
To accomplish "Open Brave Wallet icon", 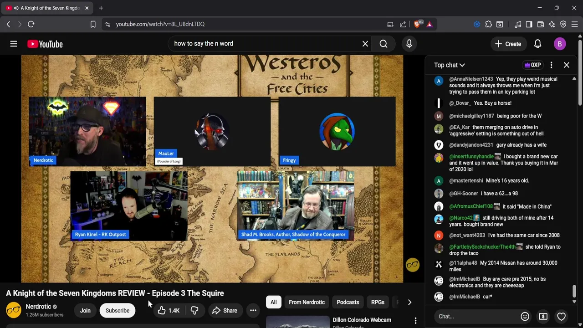I will [541, 24].
